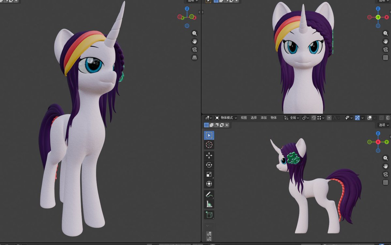Switch perspective/orthographic grid in front-face pony viewport

click(385, 58)
